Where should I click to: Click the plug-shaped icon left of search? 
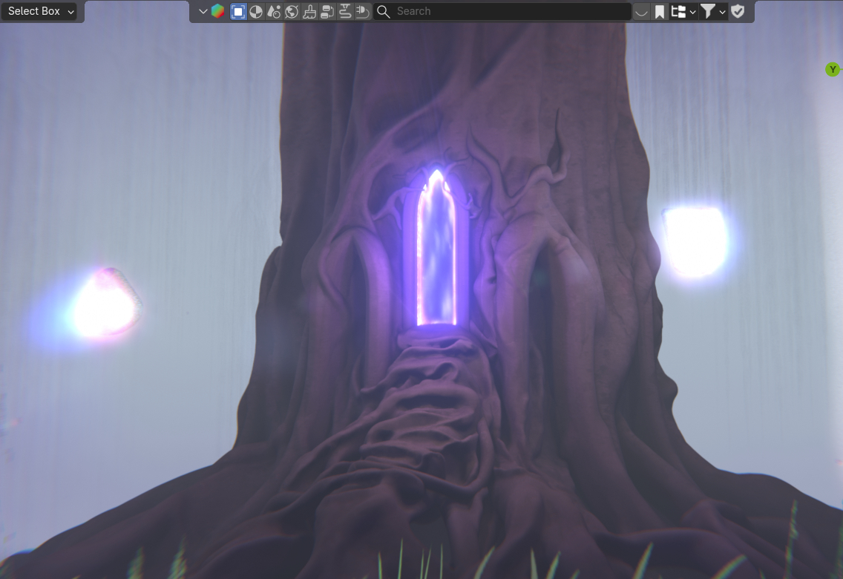pos(362,11)
